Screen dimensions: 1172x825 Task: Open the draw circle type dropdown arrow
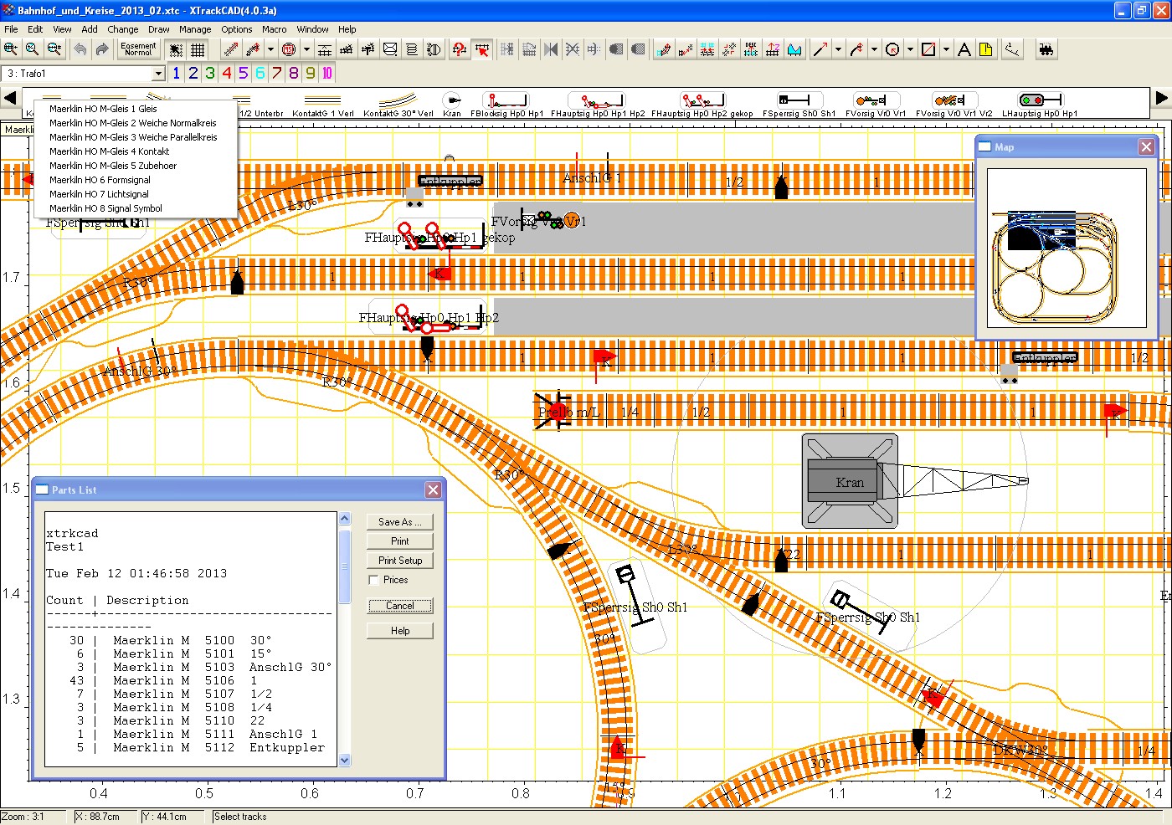[x=910, y=49]
